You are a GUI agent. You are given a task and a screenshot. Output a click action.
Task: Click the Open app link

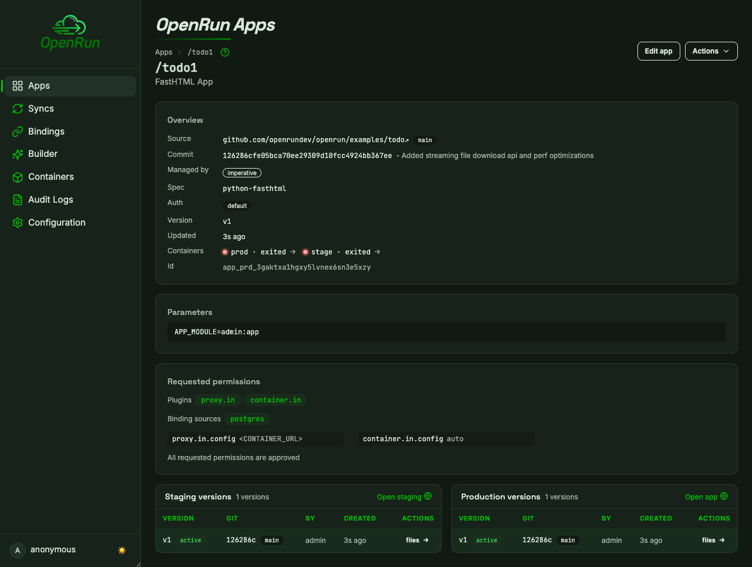(706, 497)
